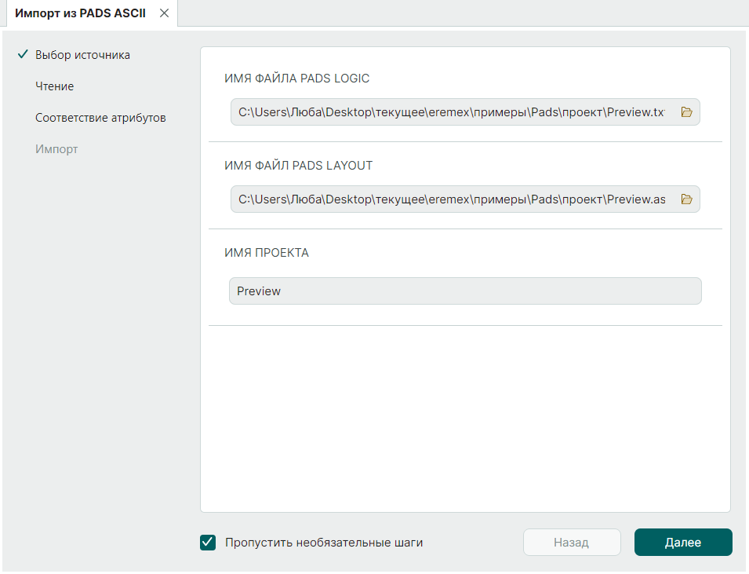The image size is (749, 574).
Task: Click the empty area below the project name
Action: [464, 416]
